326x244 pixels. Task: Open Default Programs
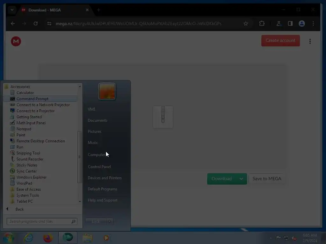pyautogui.click(x=103, y=189)
